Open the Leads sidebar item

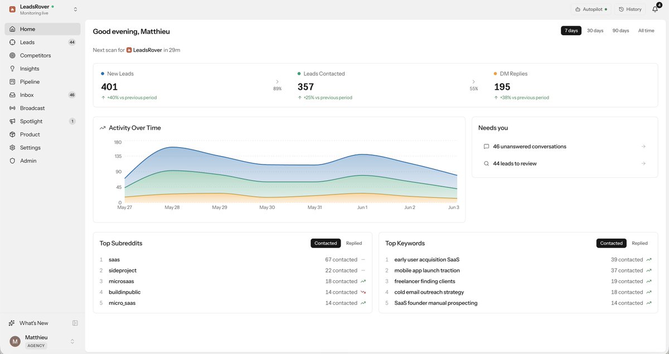[42, 42]
